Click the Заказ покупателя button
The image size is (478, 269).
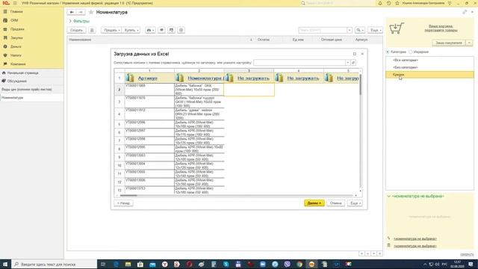(x=448, y=43)
